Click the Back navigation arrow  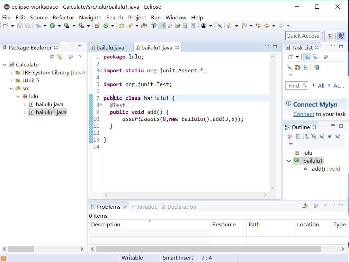click(x=267, y=26)
